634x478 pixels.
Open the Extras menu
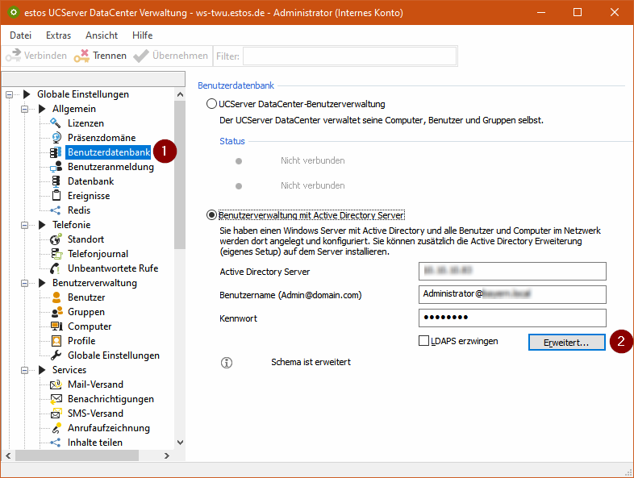point(58,35)
